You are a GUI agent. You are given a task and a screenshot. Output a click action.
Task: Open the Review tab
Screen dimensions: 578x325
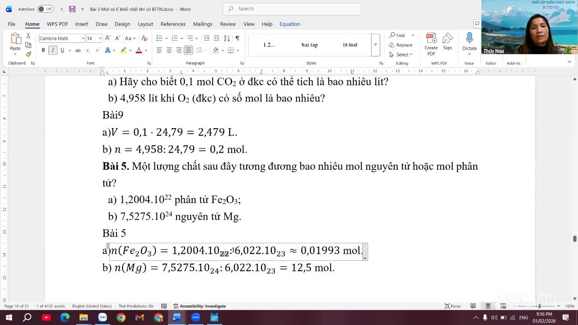pos(228,24)
